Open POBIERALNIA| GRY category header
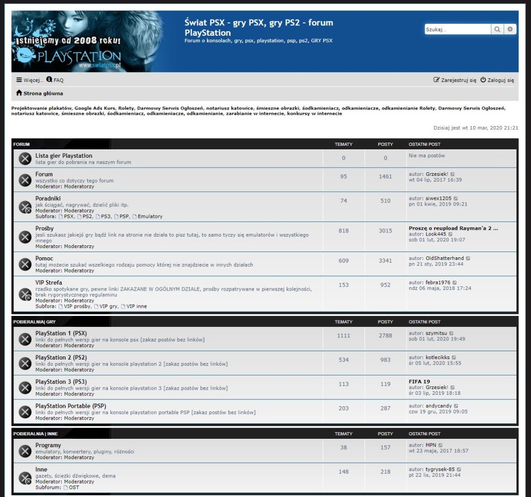Image resolution: width=531 pixels, height=497 pixels. [x=35, y=322]
